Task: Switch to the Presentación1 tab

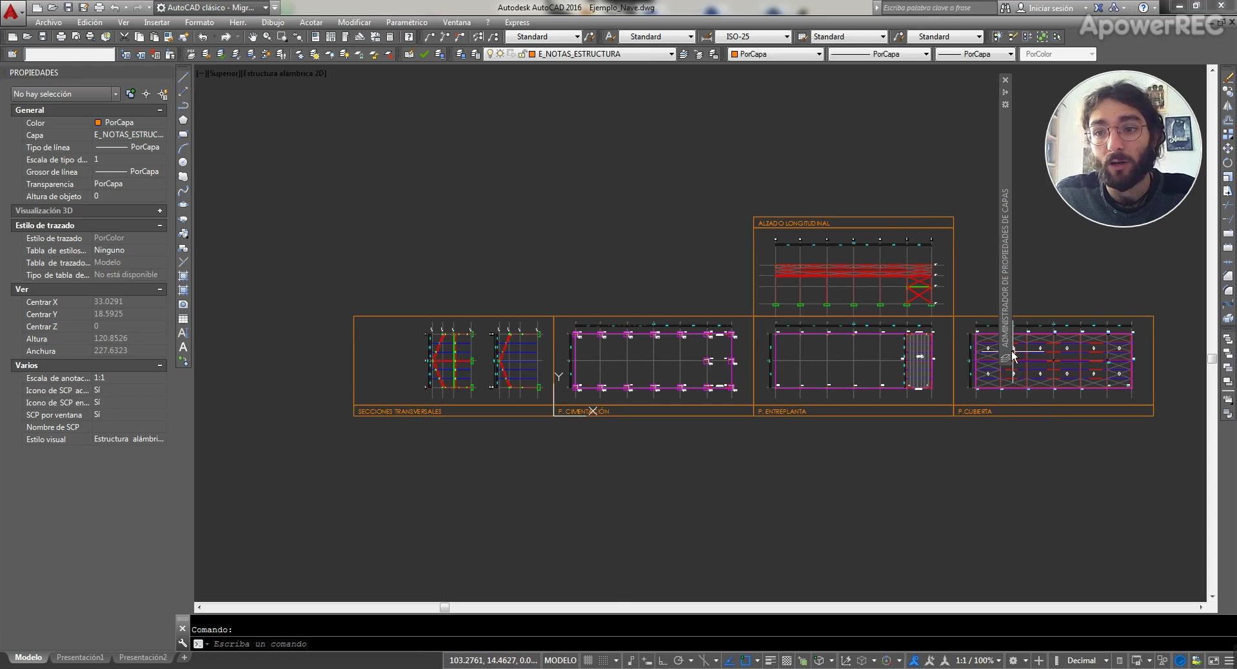Action: [80, 657]
